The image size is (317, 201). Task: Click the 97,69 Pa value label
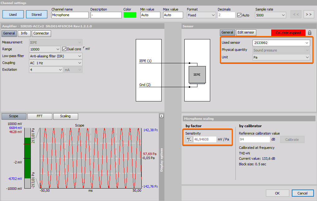[150, 154]
